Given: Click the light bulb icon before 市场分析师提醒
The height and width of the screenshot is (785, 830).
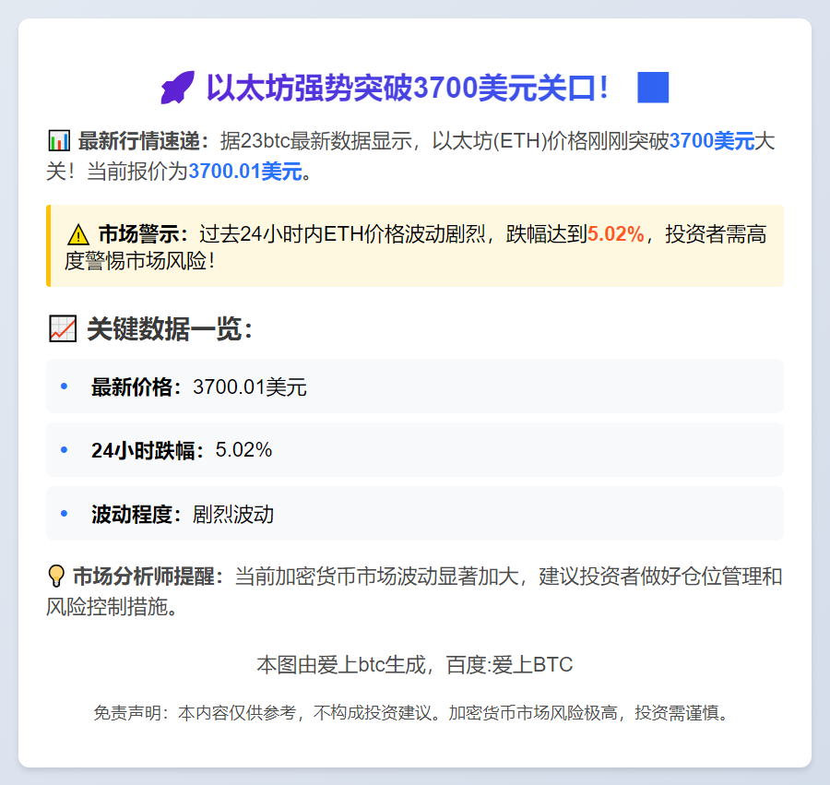Looking at the screenshot, I should point(56,576).
